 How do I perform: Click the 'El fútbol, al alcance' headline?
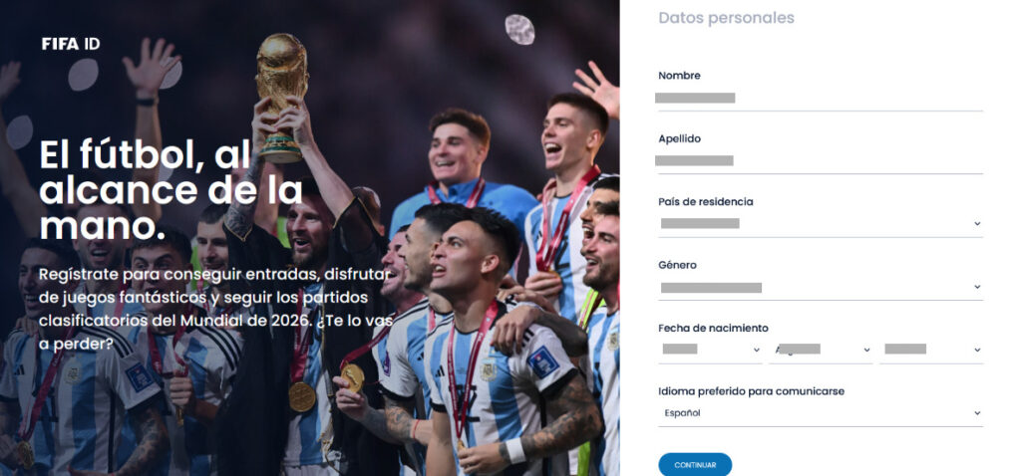[170, 189]
